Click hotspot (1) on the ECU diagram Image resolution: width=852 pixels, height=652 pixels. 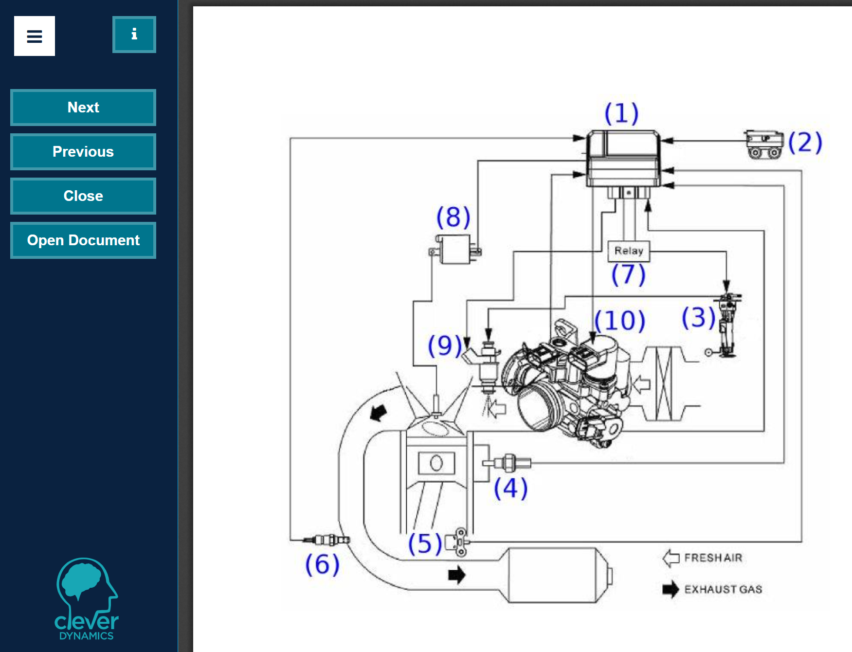click(x=623, y=156)
